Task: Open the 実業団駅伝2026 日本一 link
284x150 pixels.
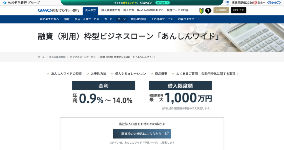Action: [249, 3]
